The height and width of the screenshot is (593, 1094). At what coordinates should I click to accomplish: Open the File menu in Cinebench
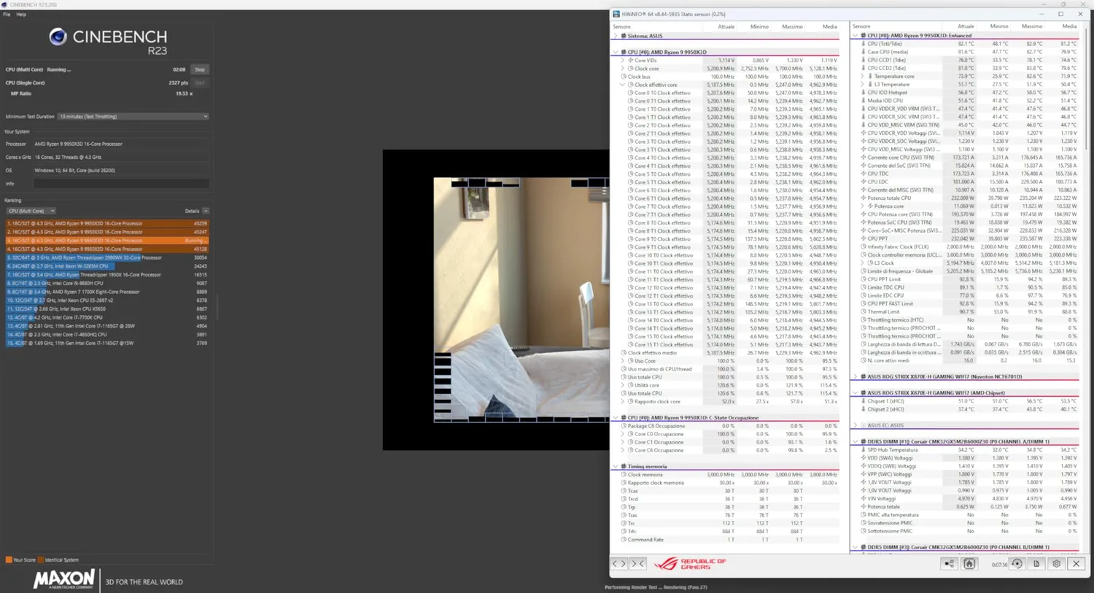click(x=7, y=15)
